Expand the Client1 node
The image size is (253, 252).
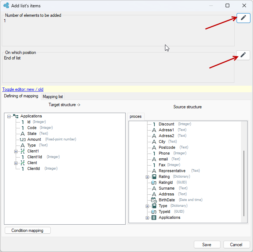point(16,151)
